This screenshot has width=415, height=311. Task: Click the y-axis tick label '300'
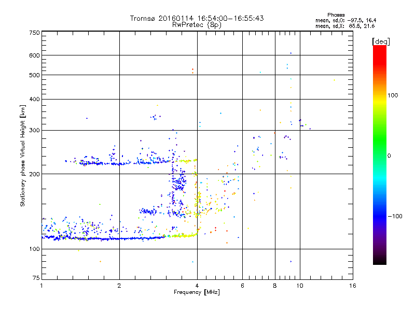pyautogui.click(x=34, y=130)
